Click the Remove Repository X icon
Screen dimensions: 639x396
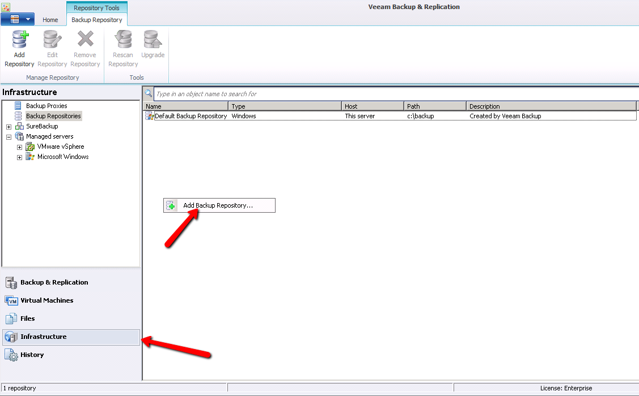(86, 39)
